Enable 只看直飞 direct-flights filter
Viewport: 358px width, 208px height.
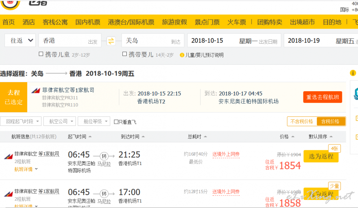pos(116,122)
